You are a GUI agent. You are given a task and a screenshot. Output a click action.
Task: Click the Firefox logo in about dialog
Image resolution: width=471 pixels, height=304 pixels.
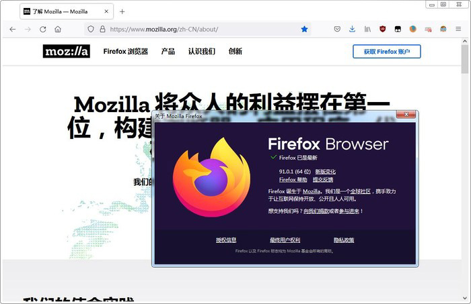(211, 177)
